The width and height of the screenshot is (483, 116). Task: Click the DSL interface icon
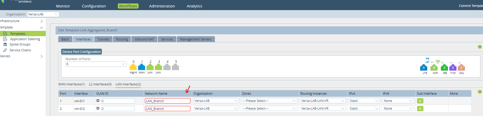[461, 68]
